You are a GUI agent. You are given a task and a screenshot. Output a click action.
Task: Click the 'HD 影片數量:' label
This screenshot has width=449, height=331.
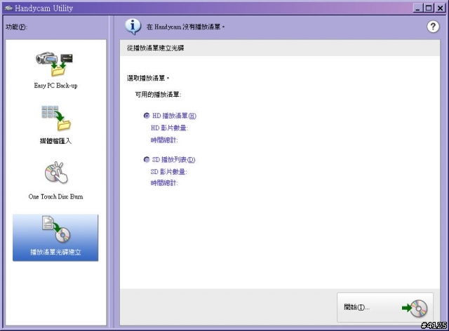(x=169, y=128)
